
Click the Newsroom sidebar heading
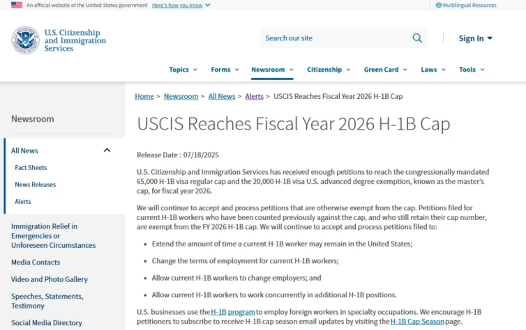33,119
